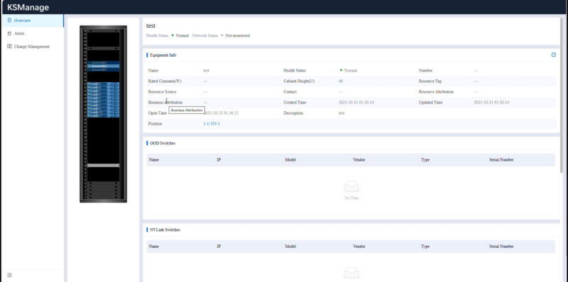
Task: Click the Business Attribution field label
Action: coord(165,103)
